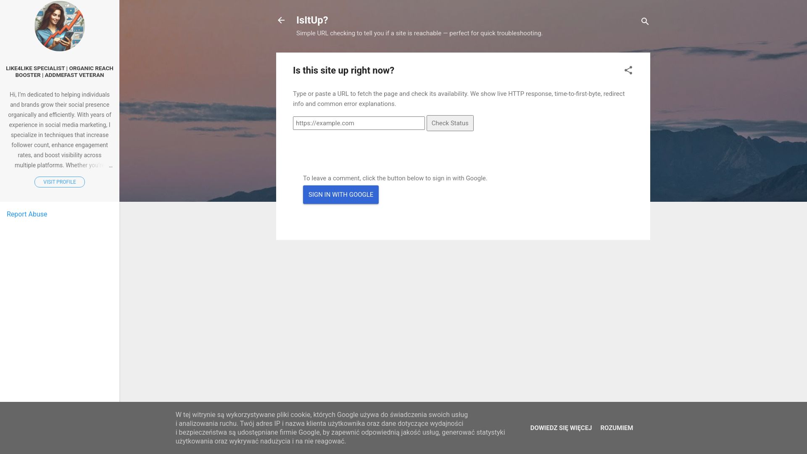The width and height of the screenshot is (807, 454).
Task: Click Rozumiem to accept cookies
Action: (x=616, y=428)
